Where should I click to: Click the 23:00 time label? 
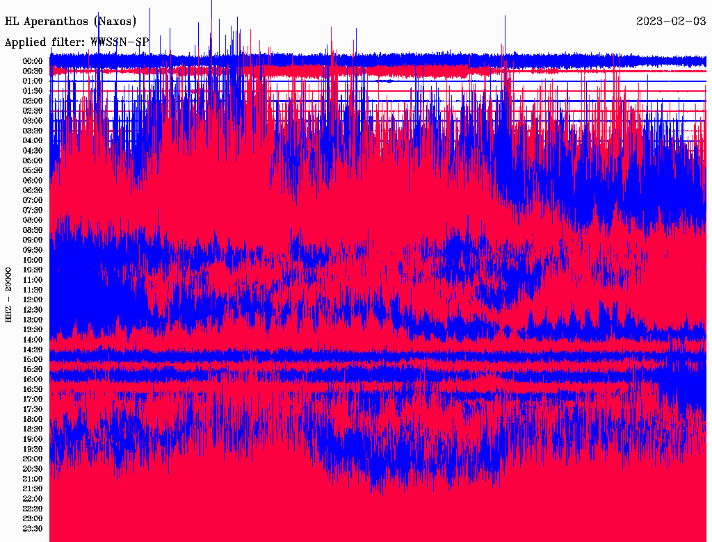pyautogui.click(x=33, y=519)
